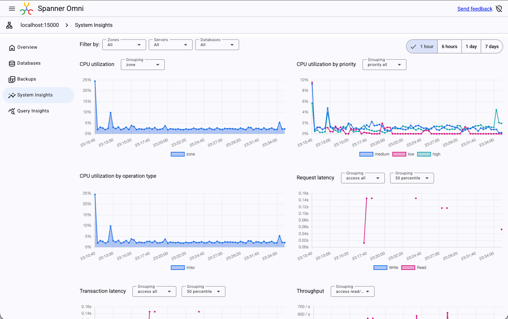Click the Spanner Omni logo
508x319 pixels.
click(27, 9)
